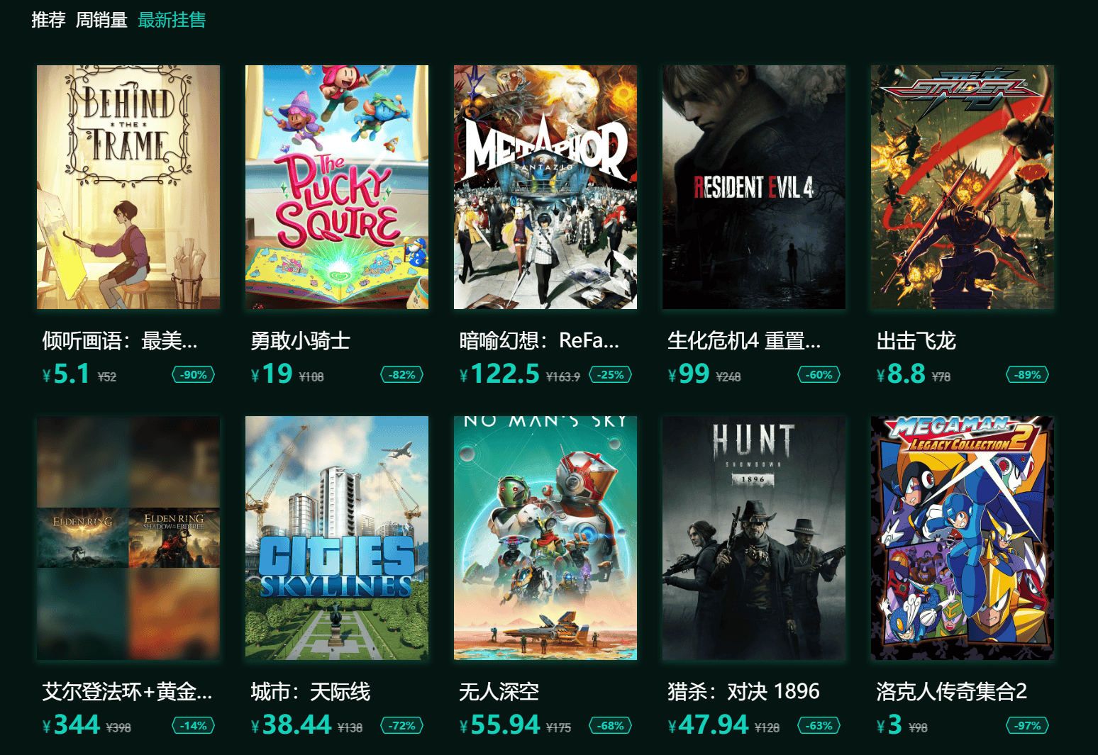Open the Metaphor ReFantazio cover
The width and height of the screenshot is (1098, 755).
point(545,187)
